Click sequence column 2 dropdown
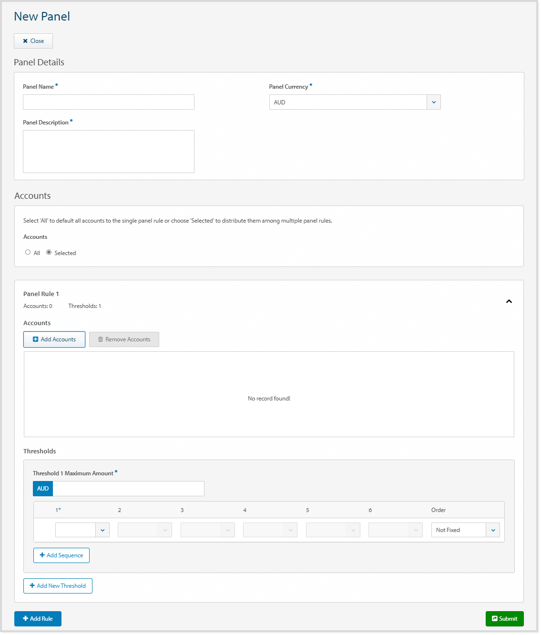This screenshot has width=541, height=635. [x=145, y=530]
